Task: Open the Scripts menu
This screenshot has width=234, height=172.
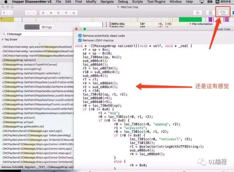Action: [x=137, y=2]
